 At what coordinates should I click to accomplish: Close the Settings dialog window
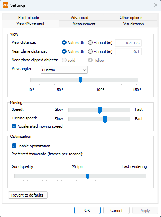pyautogui.click(x=156, y=5)
